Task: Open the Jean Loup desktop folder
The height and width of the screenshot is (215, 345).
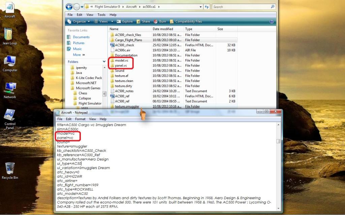Action: [x=10, y=36]
